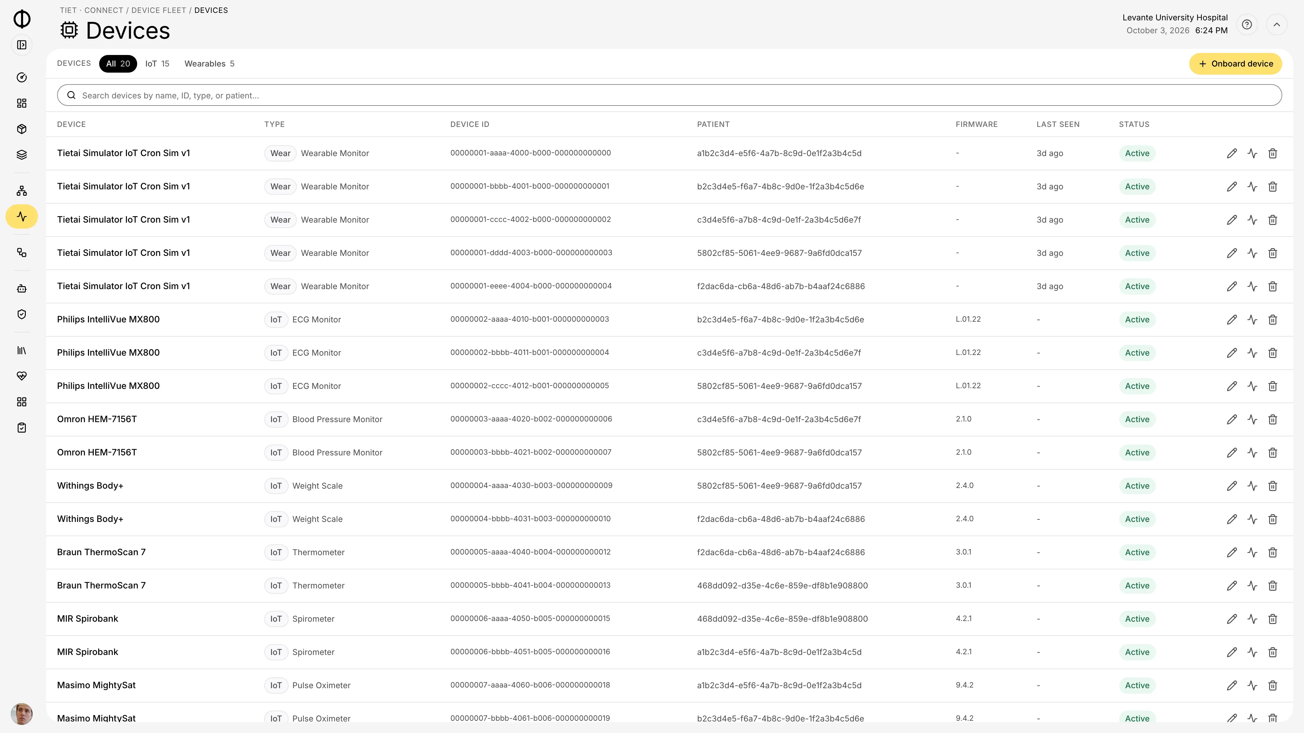Click the Wear badge for device 00000001-dddd-4003
The height and width of the screenshot is (733, 1304).
(280, 253)
